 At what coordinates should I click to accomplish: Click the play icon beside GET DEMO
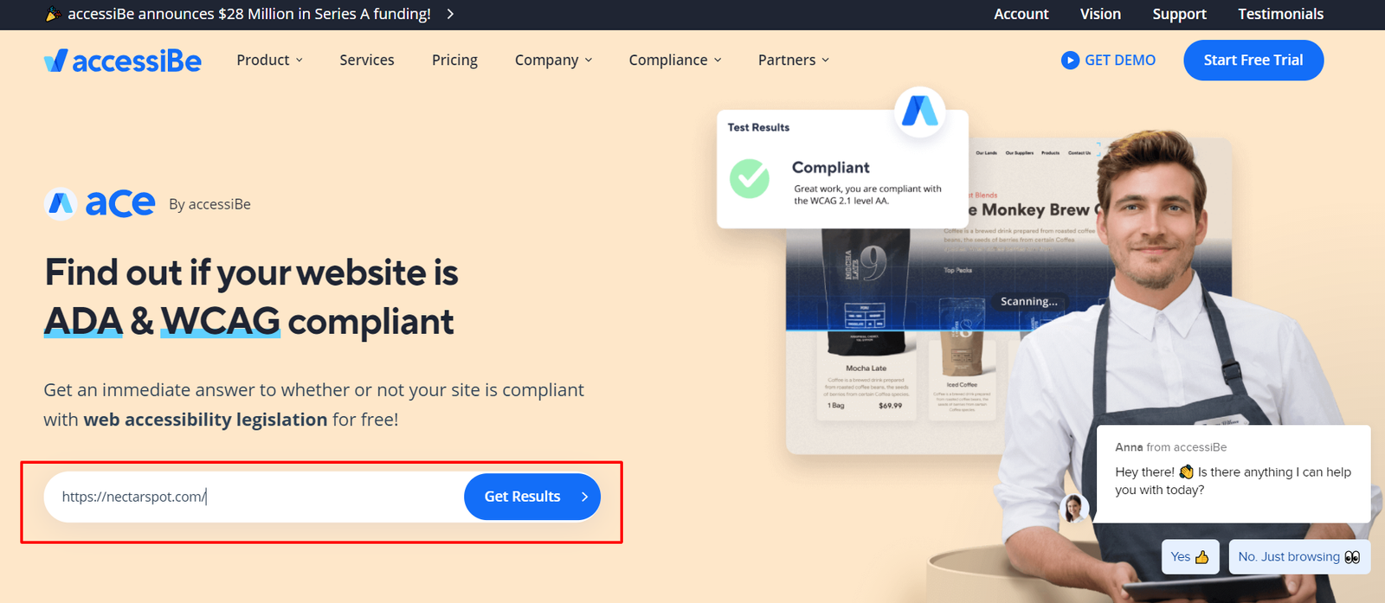[1070, 61]
